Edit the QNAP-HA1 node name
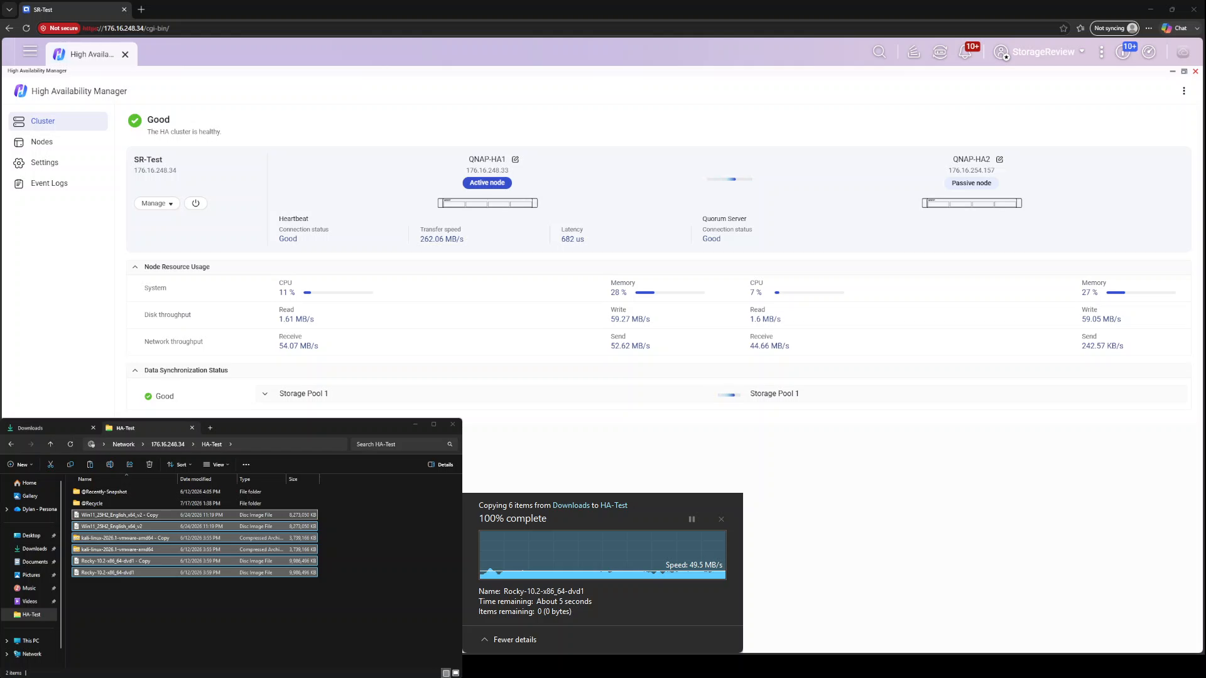 (515, 159)
